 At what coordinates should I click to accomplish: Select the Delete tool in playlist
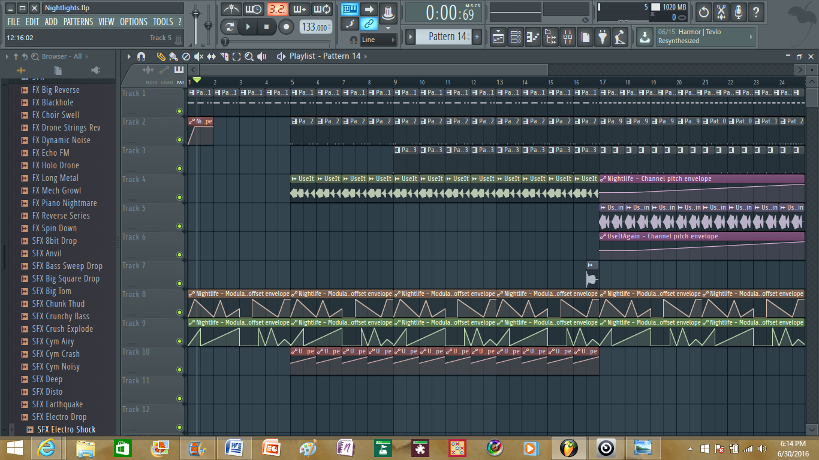pyautogui.click(x=186, y=56)
